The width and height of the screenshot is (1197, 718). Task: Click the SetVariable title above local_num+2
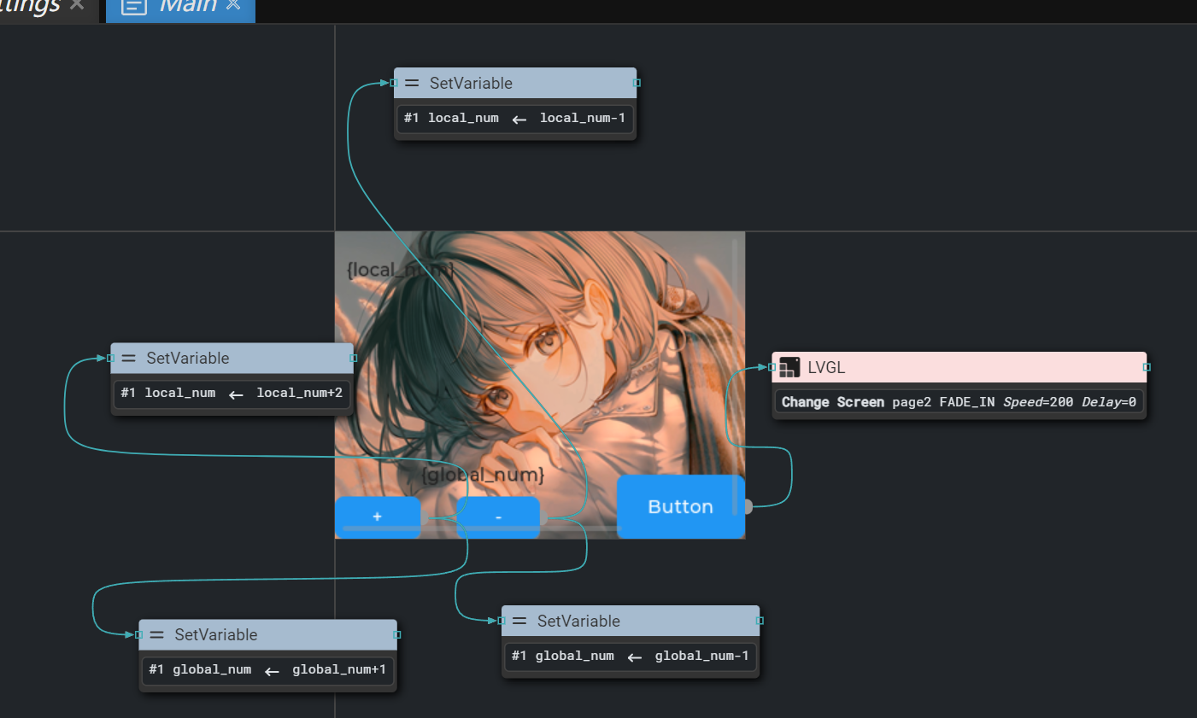(x=188, y=359)
